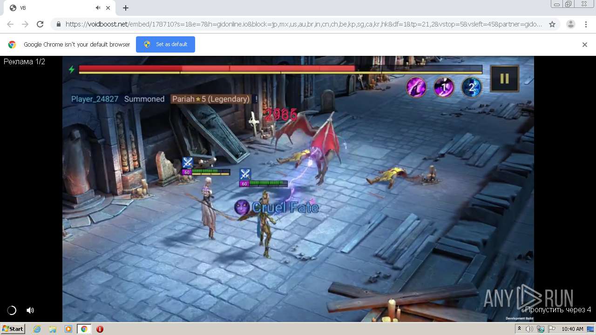Open the Windows Start menu
The width and height of the screenshot is (596, 335).
tap(13, 328)
